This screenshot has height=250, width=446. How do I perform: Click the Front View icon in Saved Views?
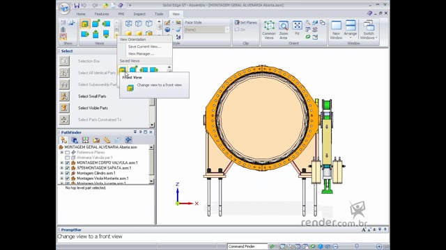(x=123, y=69)
